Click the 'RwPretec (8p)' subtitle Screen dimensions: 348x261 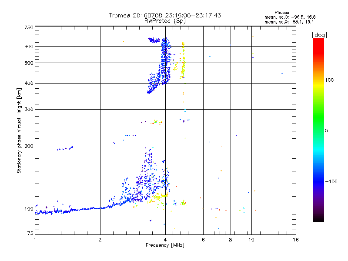pos(165,21)
